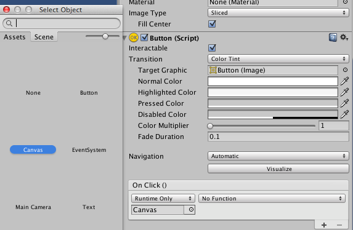Click the Visualize button
This screenshot has height=230, width=353.
coord(278,169)
